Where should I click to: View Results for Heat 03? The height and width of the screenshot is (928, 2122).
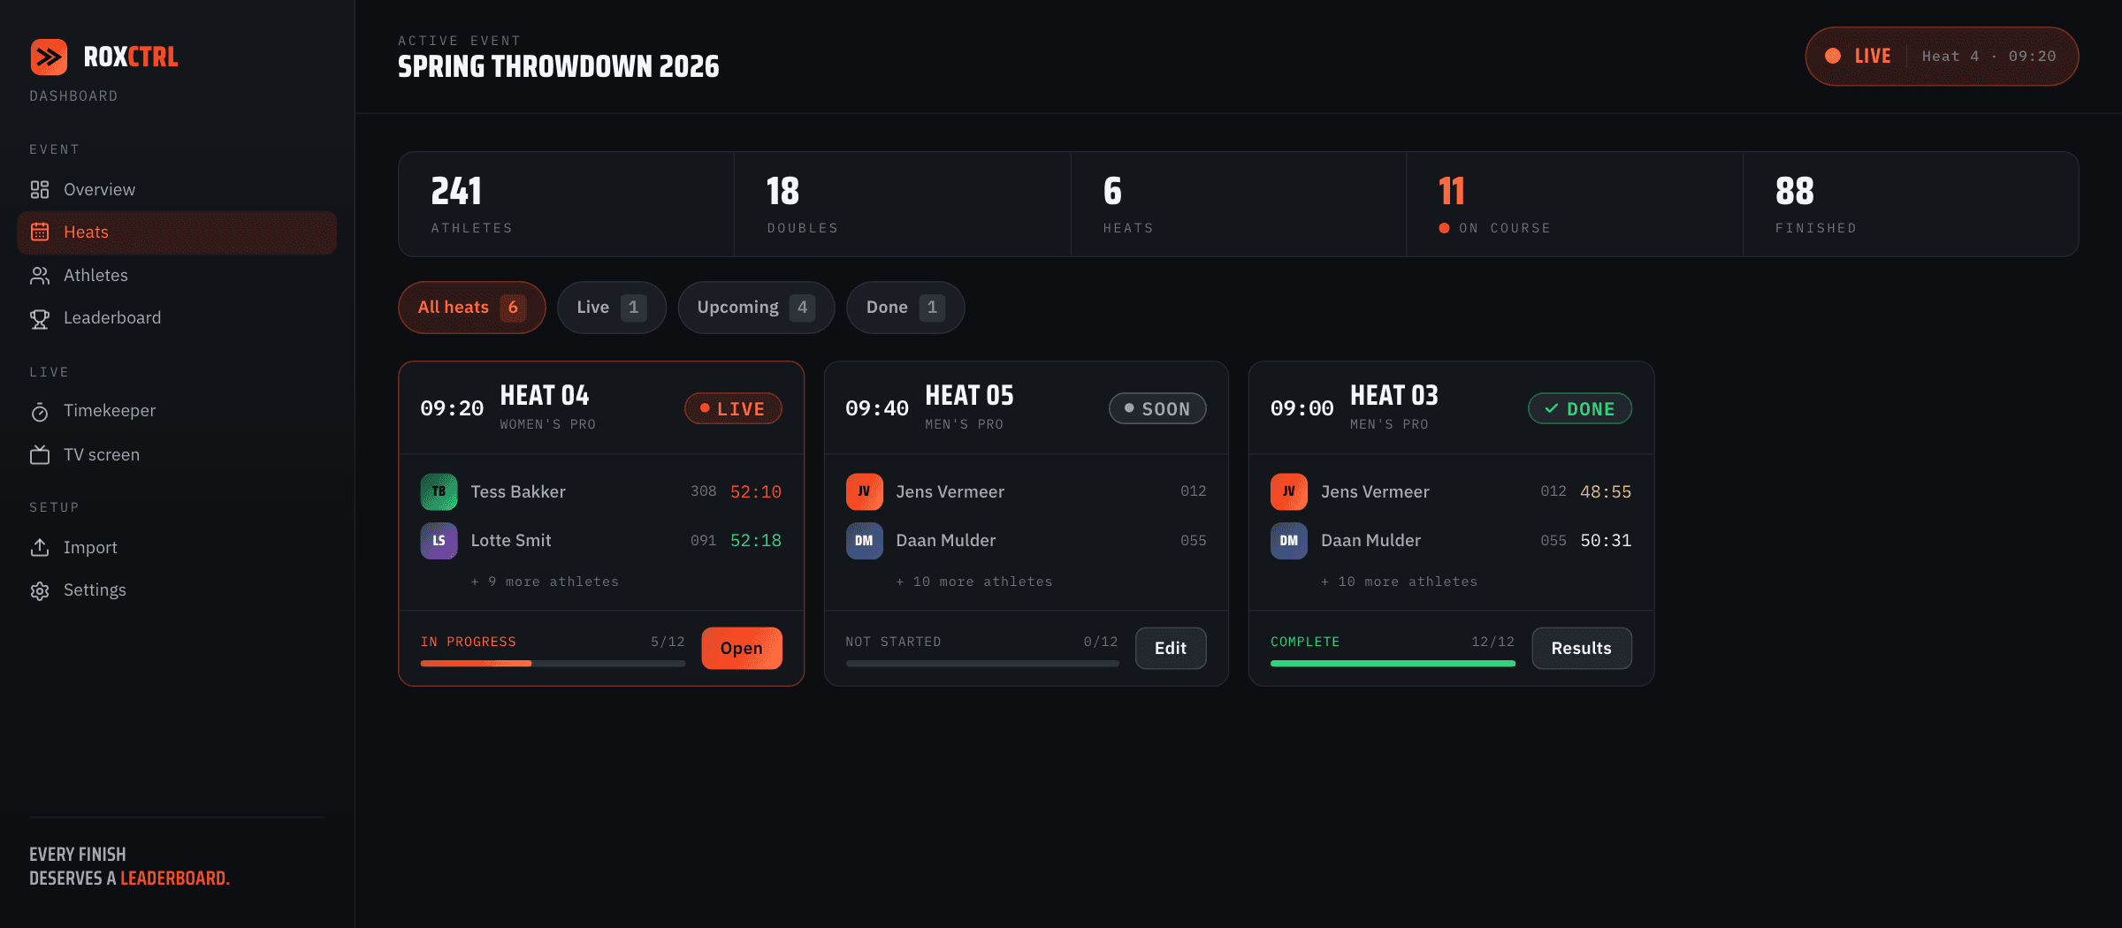(x=1582, y=649)
